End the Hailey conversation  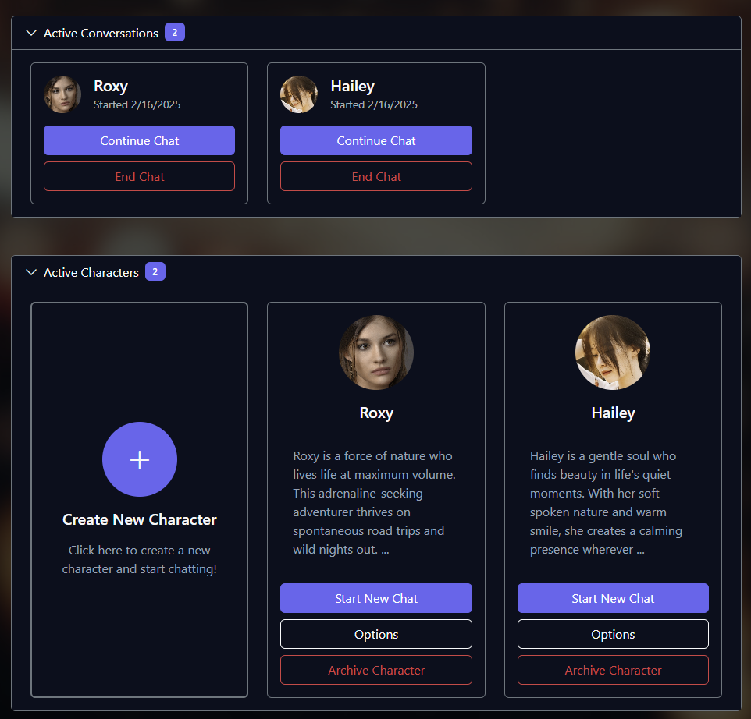[376, 176]
